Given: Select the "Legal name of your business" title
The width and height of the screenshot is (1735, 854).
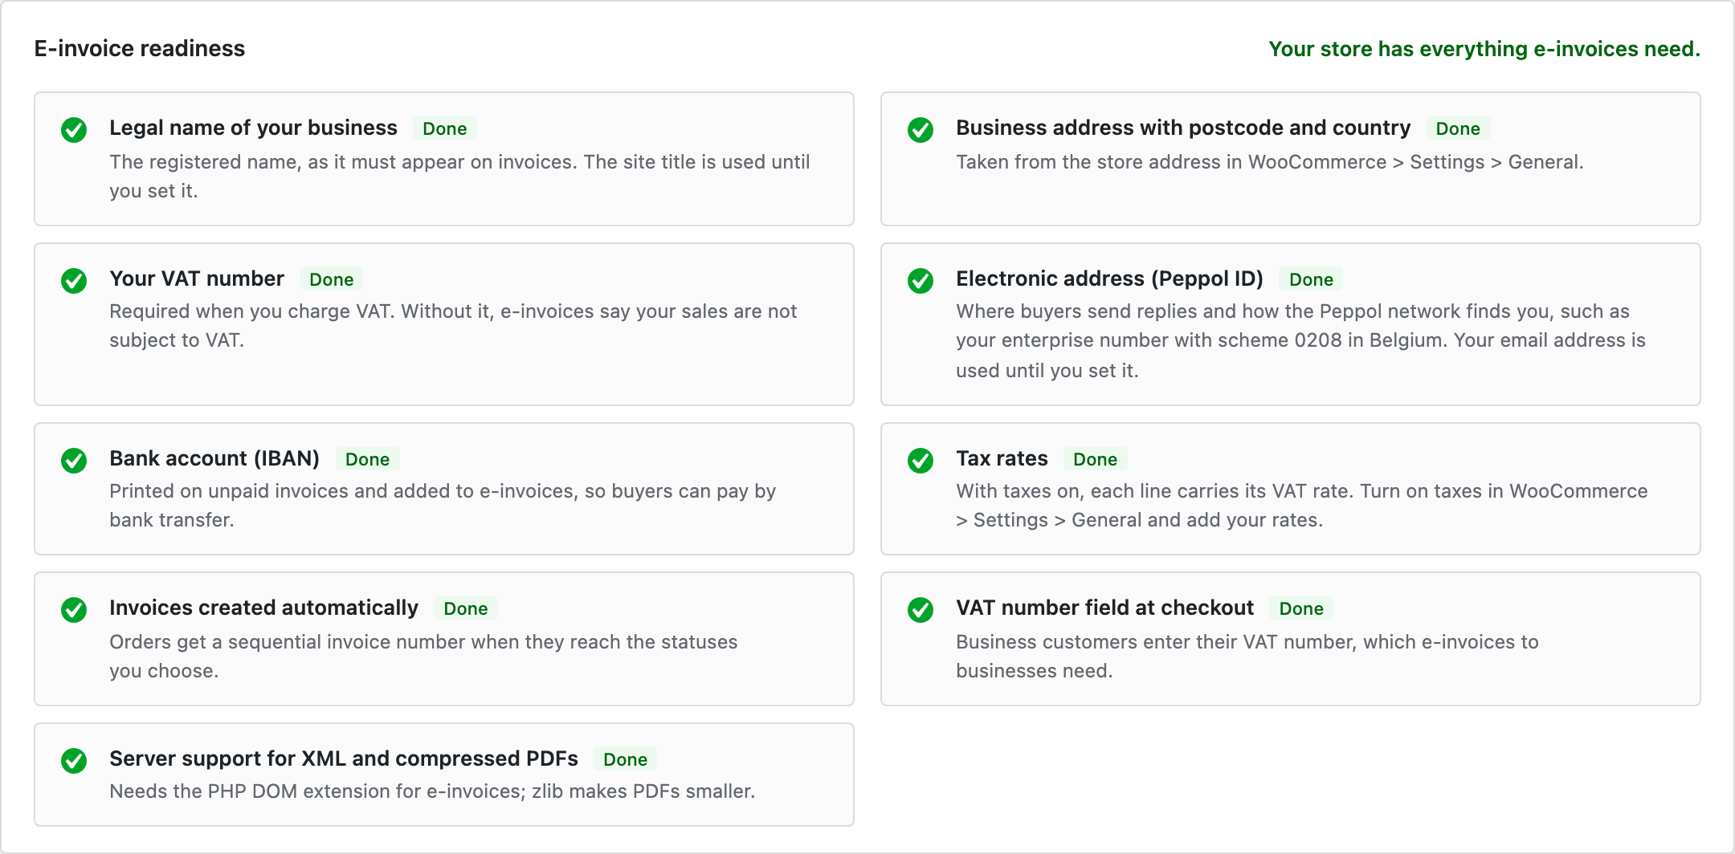Looking at the screenshot, I should point(253,128).
